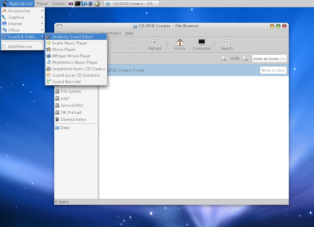
Task: Click the 100% zoom level label
Action: point(235,59)
